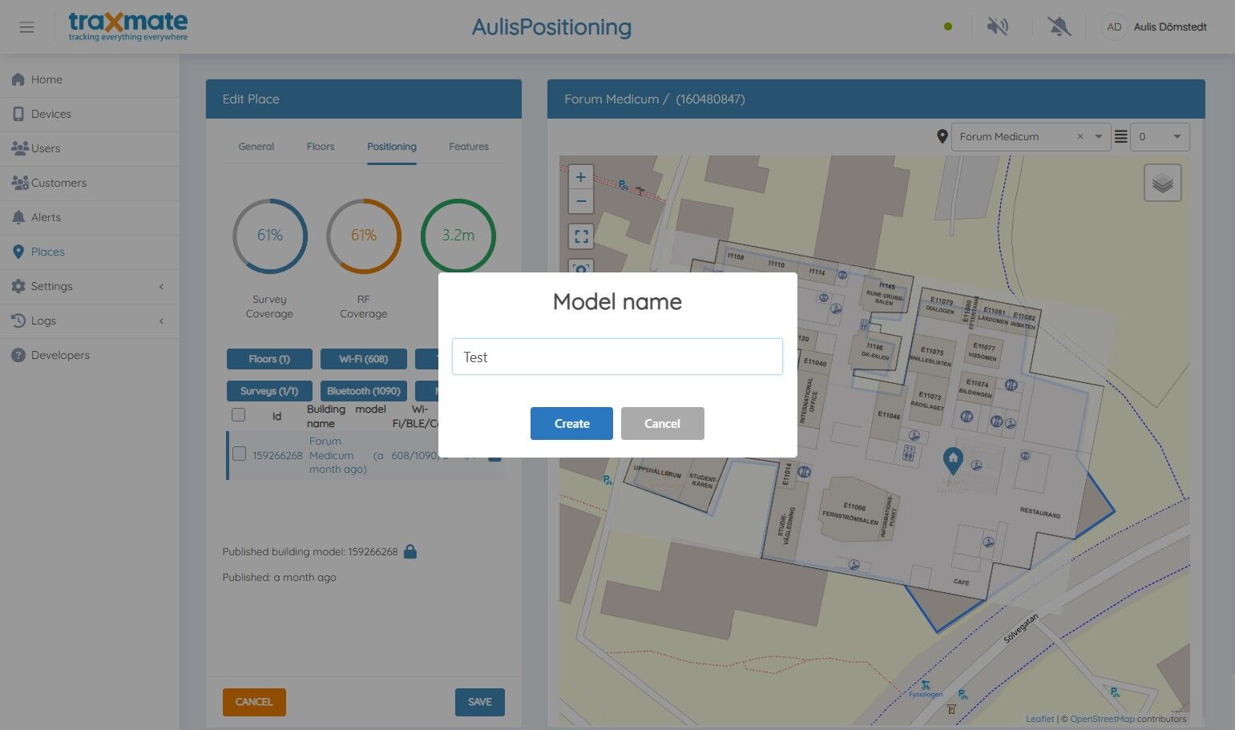Check the box for model 159266268
The height and width of the screenshot is (730, 1235).
coord(239,454)
